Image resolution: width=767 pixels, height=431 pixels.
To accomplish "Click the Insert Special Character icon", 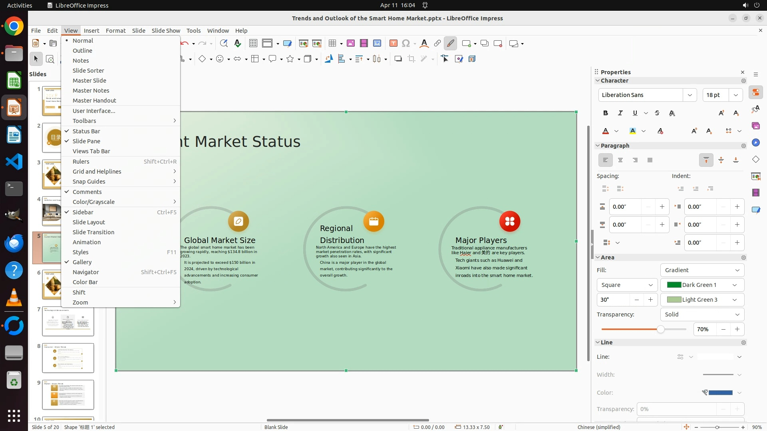I will 406,43.
